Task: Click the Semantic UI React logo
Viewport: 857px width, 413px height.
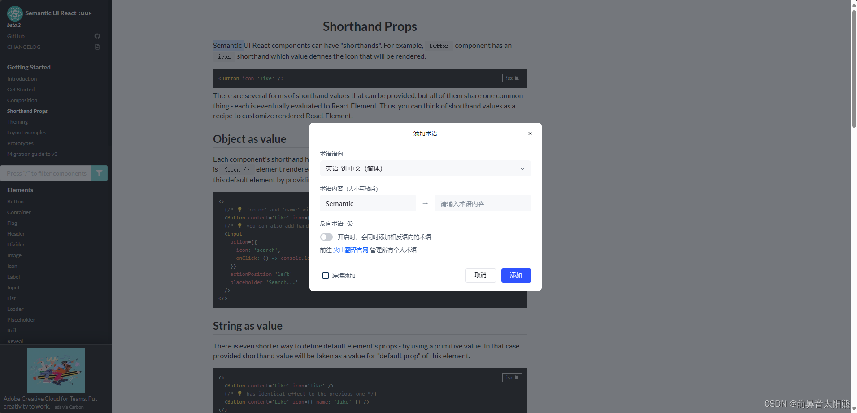Action: [x=15, y=13]
